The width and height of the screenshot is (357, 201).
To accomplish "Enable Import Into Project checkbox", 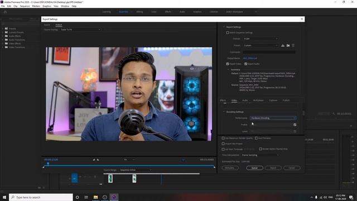I will pyautogui.click(x=223, y=144).
